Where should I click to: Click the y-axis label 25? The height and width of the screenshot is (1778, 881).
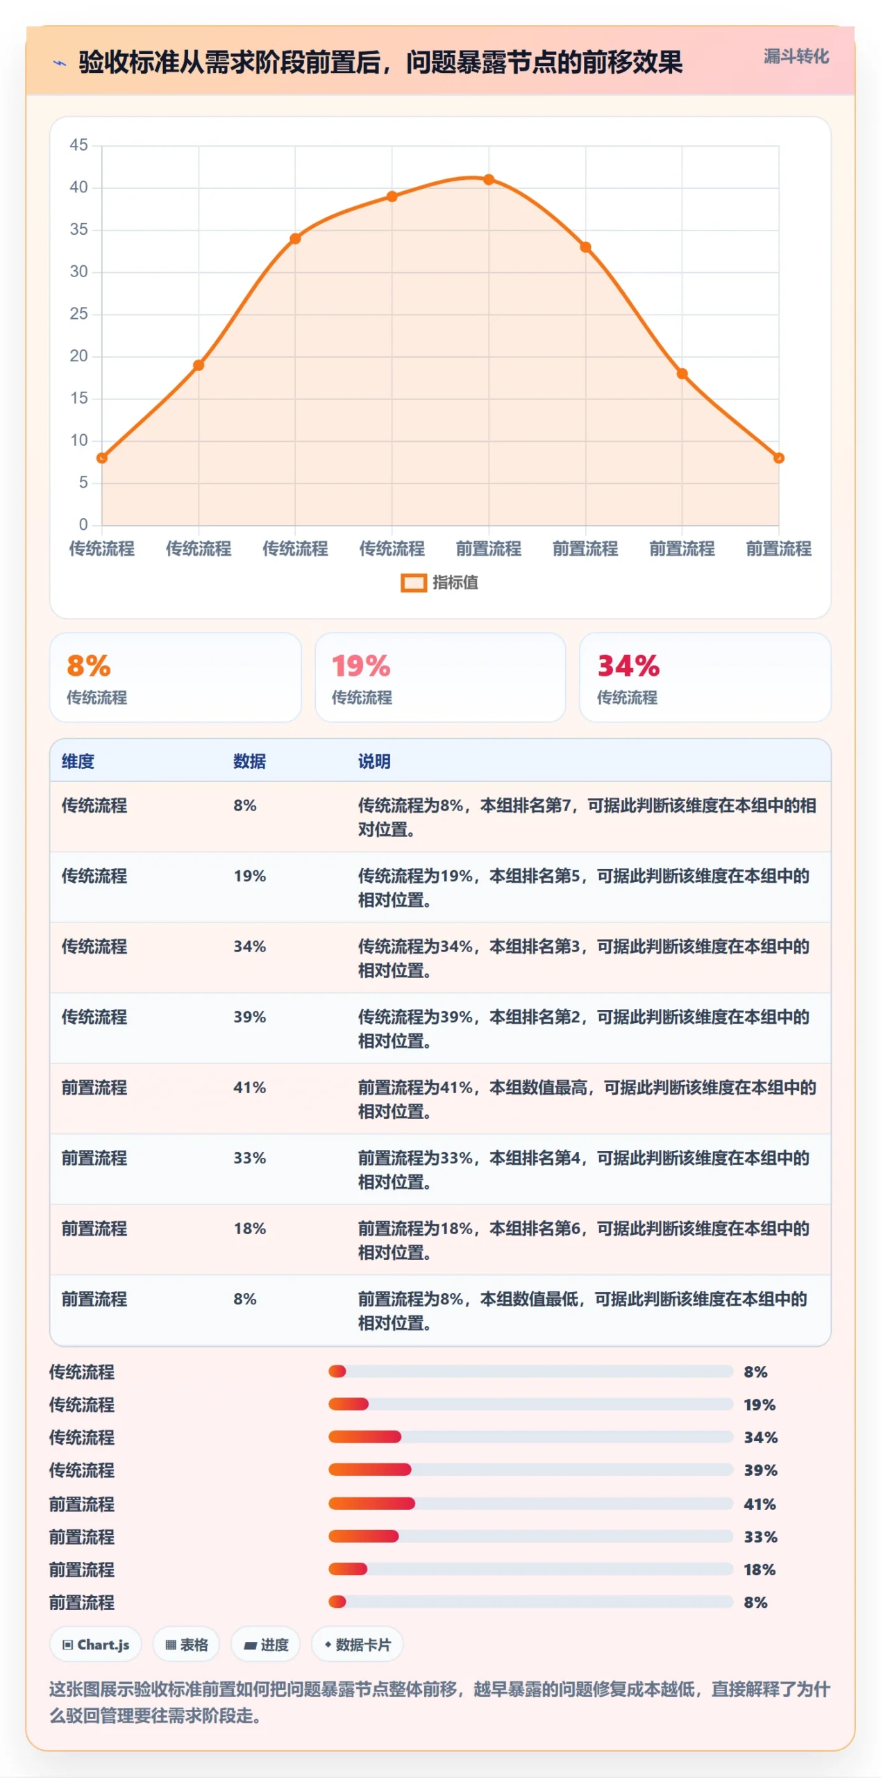point(78,314)
